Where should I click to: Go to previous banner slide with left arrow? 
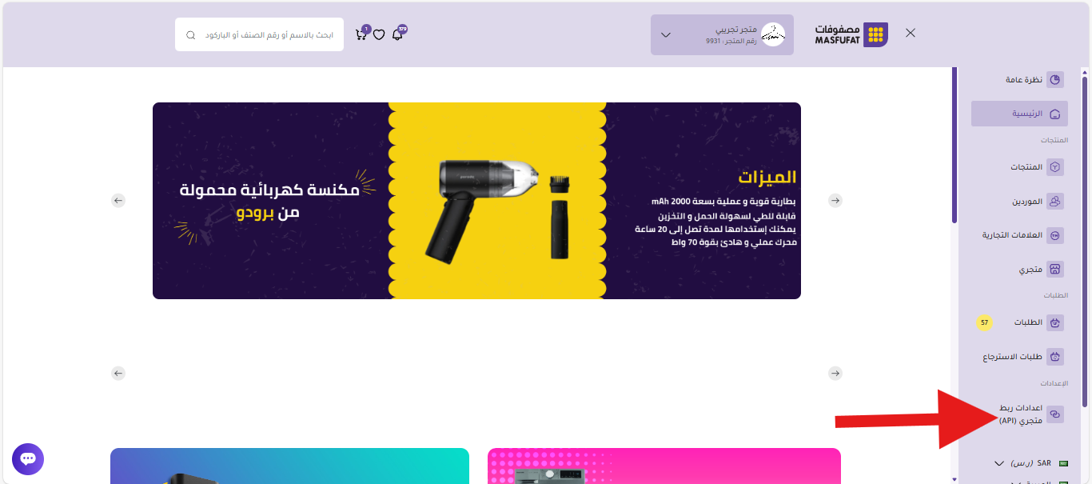118,200
